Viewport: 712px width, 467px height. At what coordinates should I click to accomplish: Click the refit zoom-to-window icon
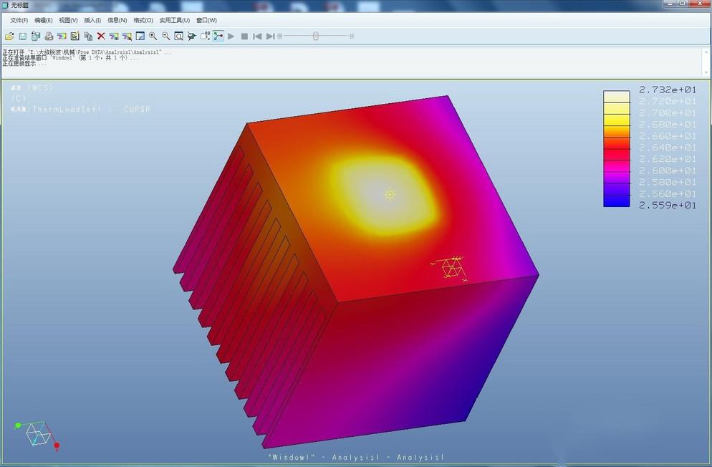tap(179, 37)
